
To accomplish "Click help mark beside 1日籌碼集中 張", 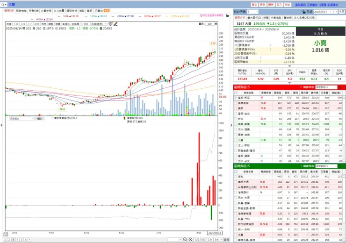I will (x=270, y=45).
